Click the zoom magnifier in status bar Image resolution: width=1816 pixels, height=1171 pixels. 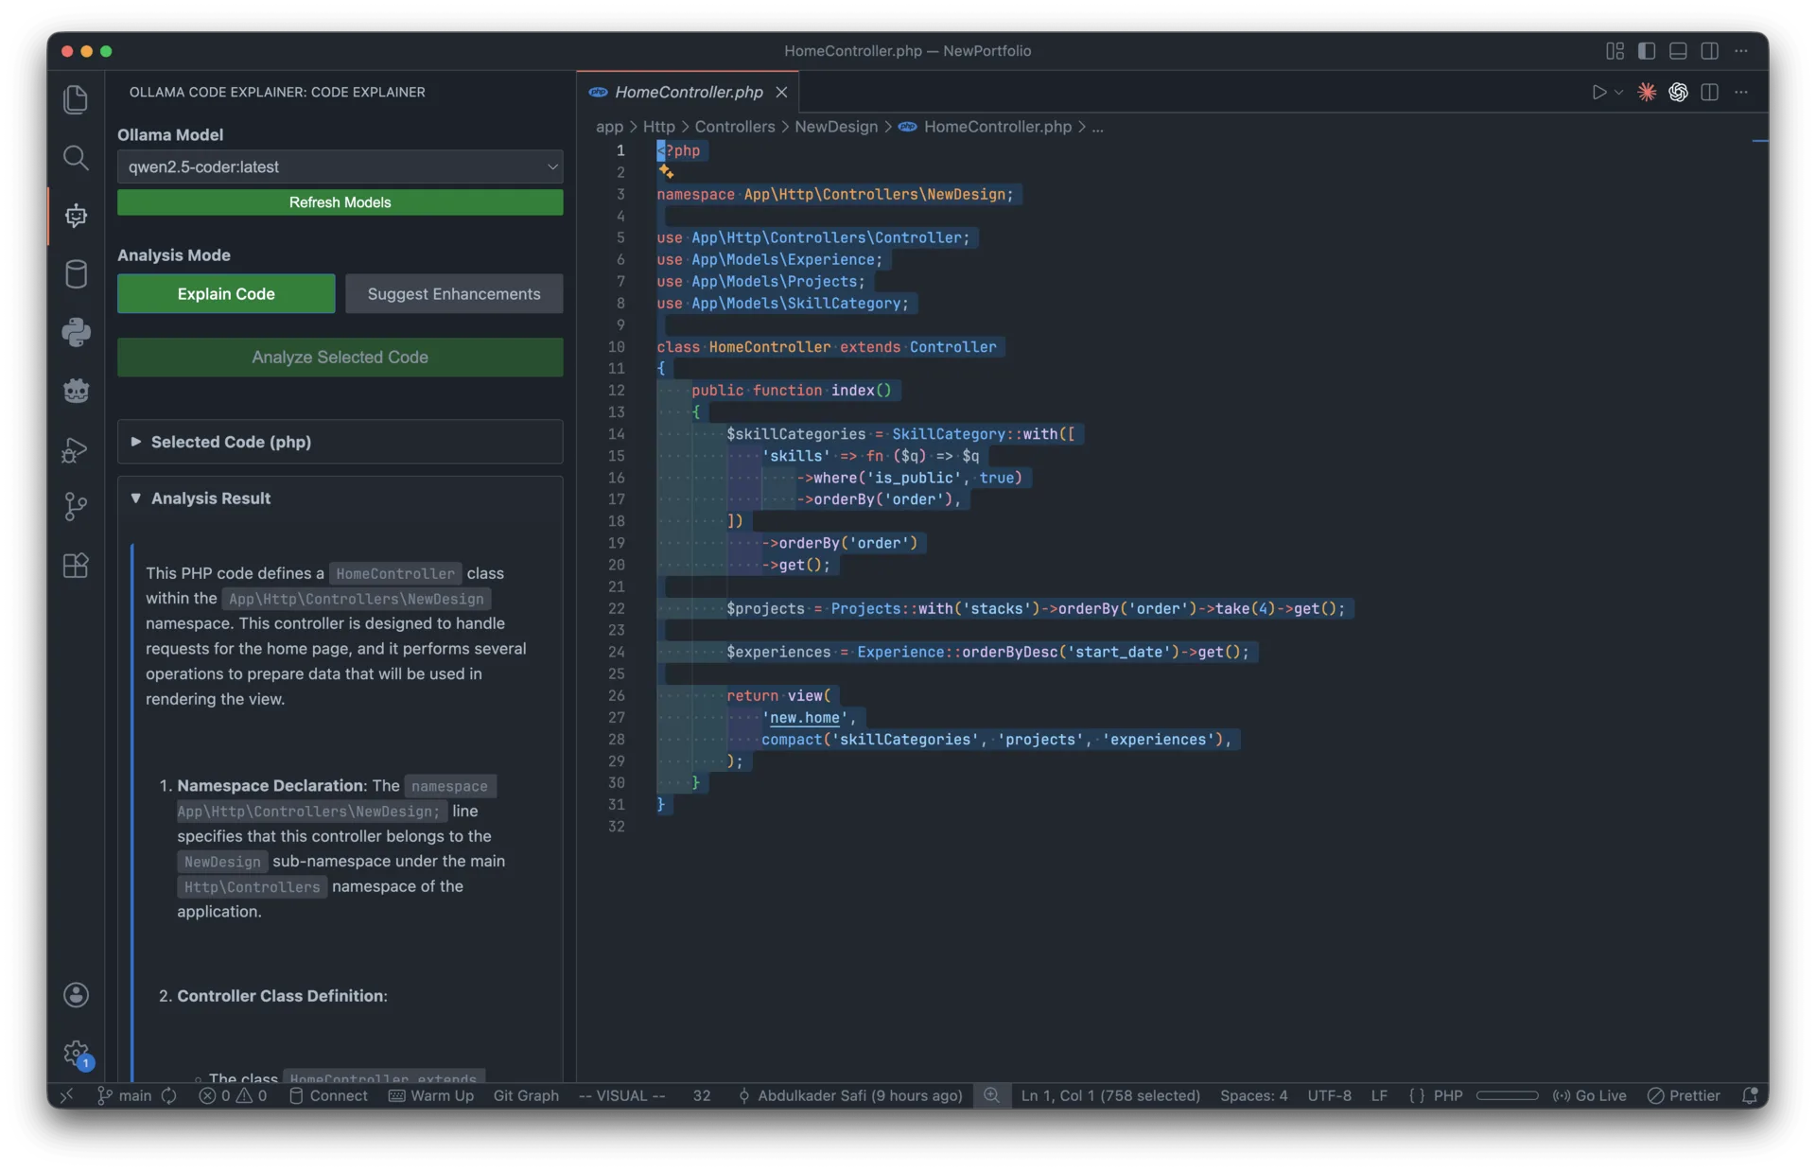991,1095
